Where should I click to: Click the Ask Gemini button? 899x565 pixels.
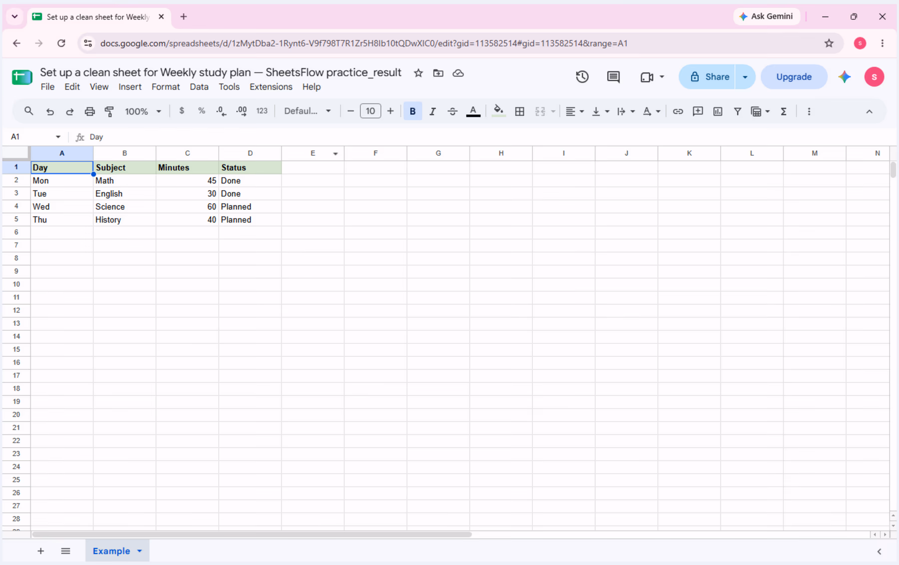point(766,16)
